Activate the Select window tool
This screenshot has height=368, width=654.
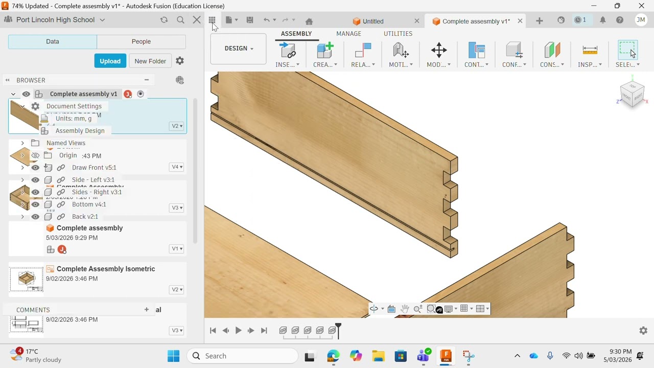coord(627,51)
